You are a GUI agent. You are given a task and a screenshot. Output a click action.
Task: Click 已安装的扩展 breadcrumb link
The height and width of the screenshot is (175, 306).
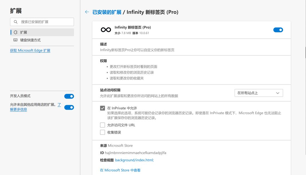click(107, 12)
